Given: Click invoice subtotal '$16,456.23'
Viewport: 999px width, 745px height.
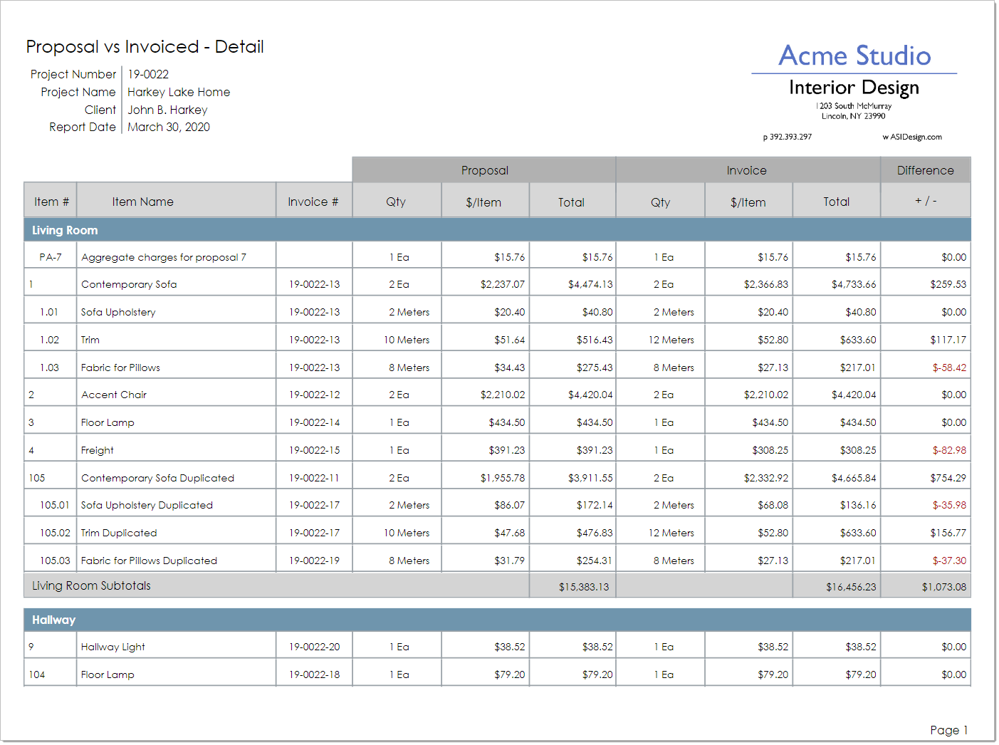Looking at the screenshot, I should 851,587.
